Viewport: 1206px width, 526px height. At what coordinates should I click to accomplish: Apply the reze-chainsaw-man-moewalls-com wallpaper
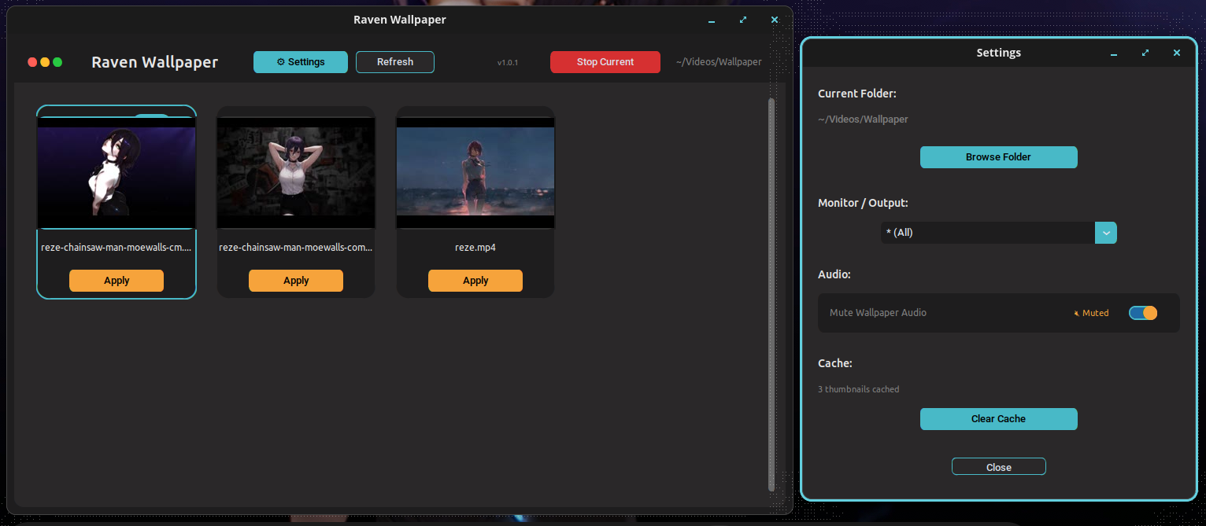coord(296,281)
